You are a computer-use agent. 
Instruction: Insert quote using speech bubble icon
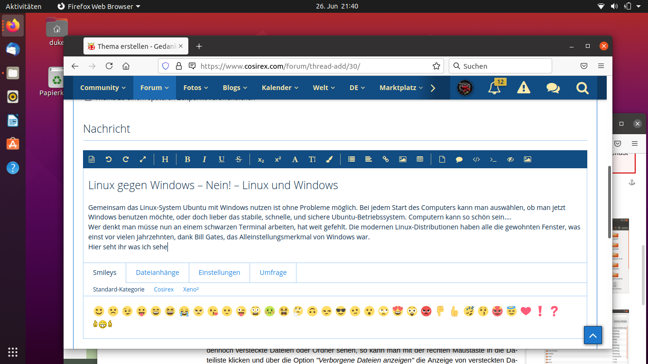point(459,159)
